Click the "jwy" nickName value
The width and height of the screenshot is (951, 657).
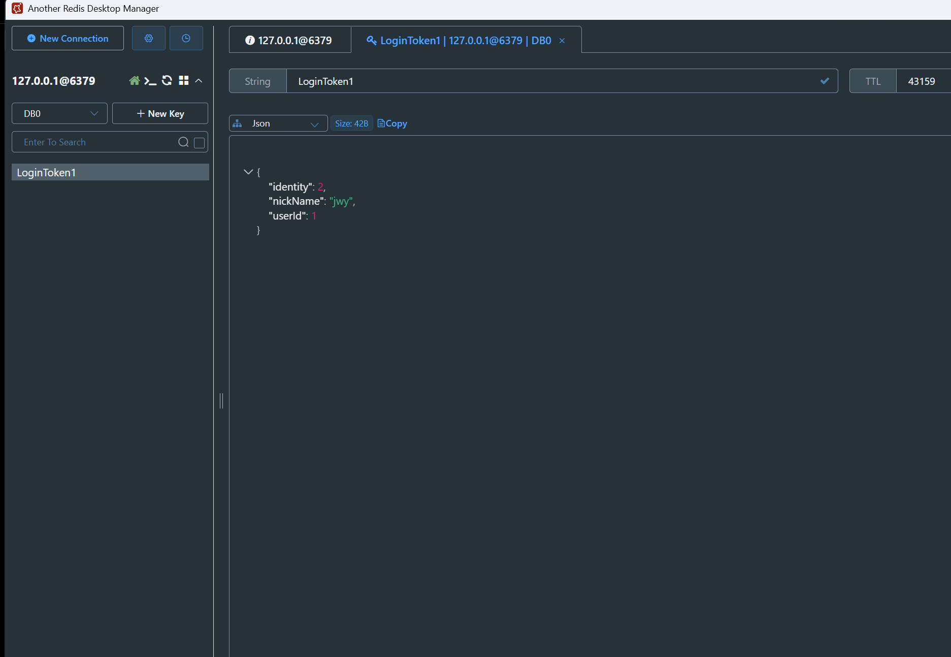click(x=341, y=201)
